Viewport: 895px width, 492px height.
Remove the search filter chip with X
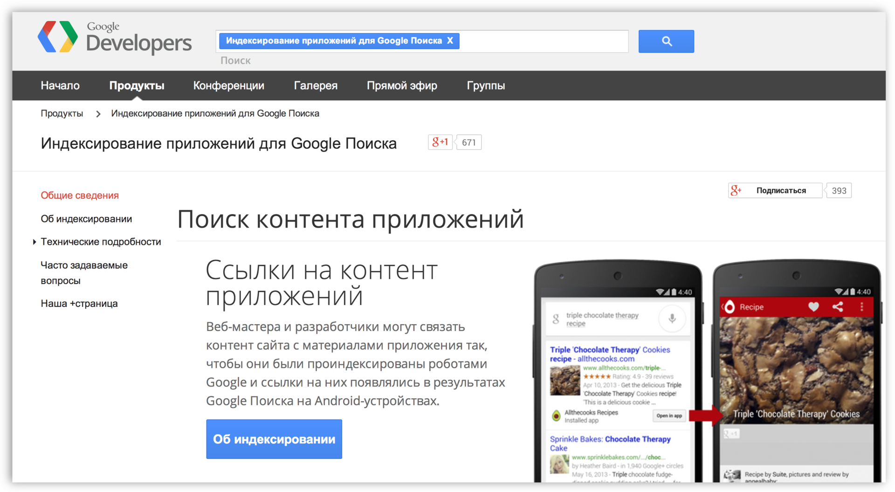pos(450,41)
